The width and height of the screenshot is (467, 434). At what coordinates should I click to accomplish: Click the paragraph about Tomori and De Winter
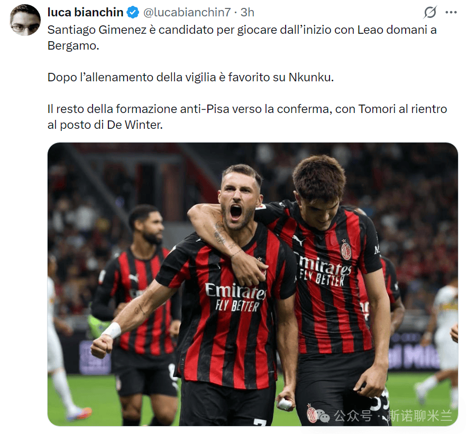tap(247, 117)
